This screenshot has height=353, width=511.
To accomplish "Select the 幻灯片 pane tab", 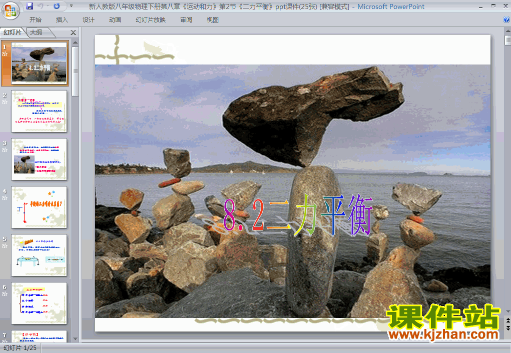I will tap(13, 32).
